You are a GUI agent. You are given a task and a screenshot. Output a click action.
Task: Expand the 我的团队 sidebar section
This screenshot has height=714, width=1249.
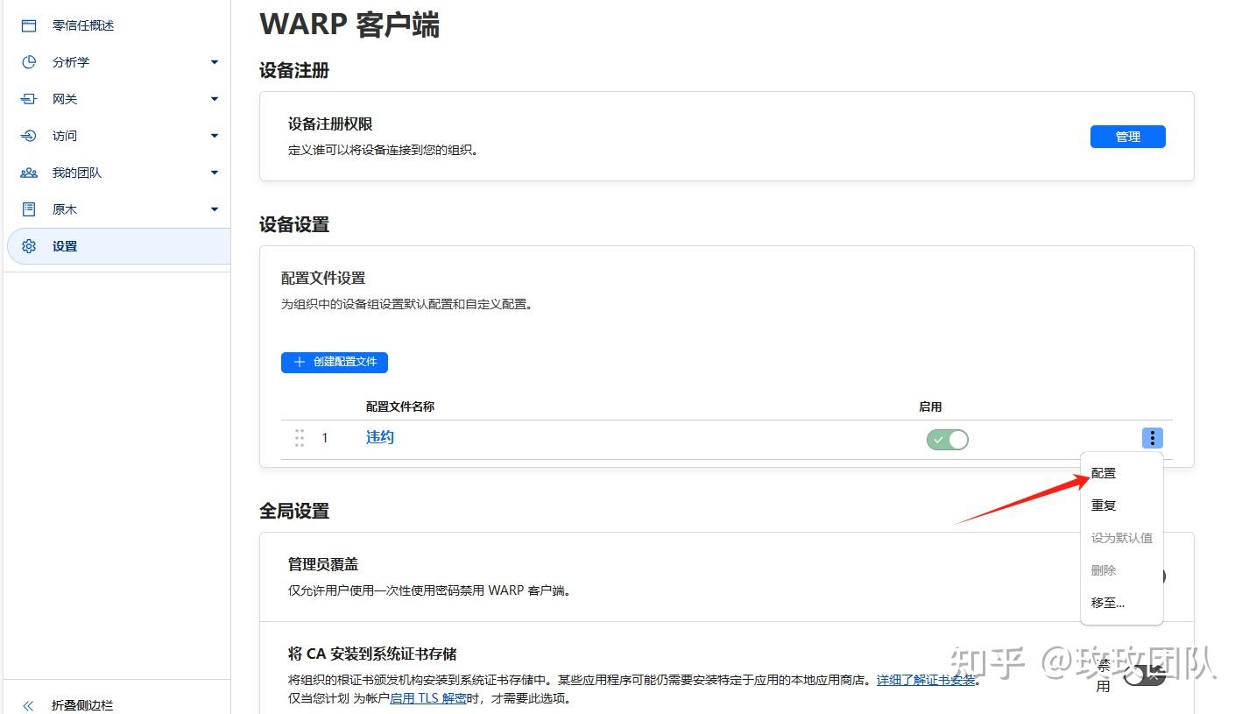[x=214, y=173]
